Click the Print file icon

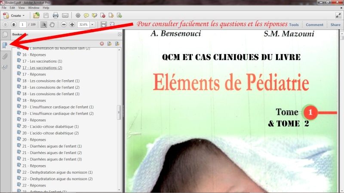point(55,15)
